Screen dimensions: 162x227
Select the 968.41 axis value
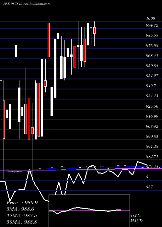[152, 56]
